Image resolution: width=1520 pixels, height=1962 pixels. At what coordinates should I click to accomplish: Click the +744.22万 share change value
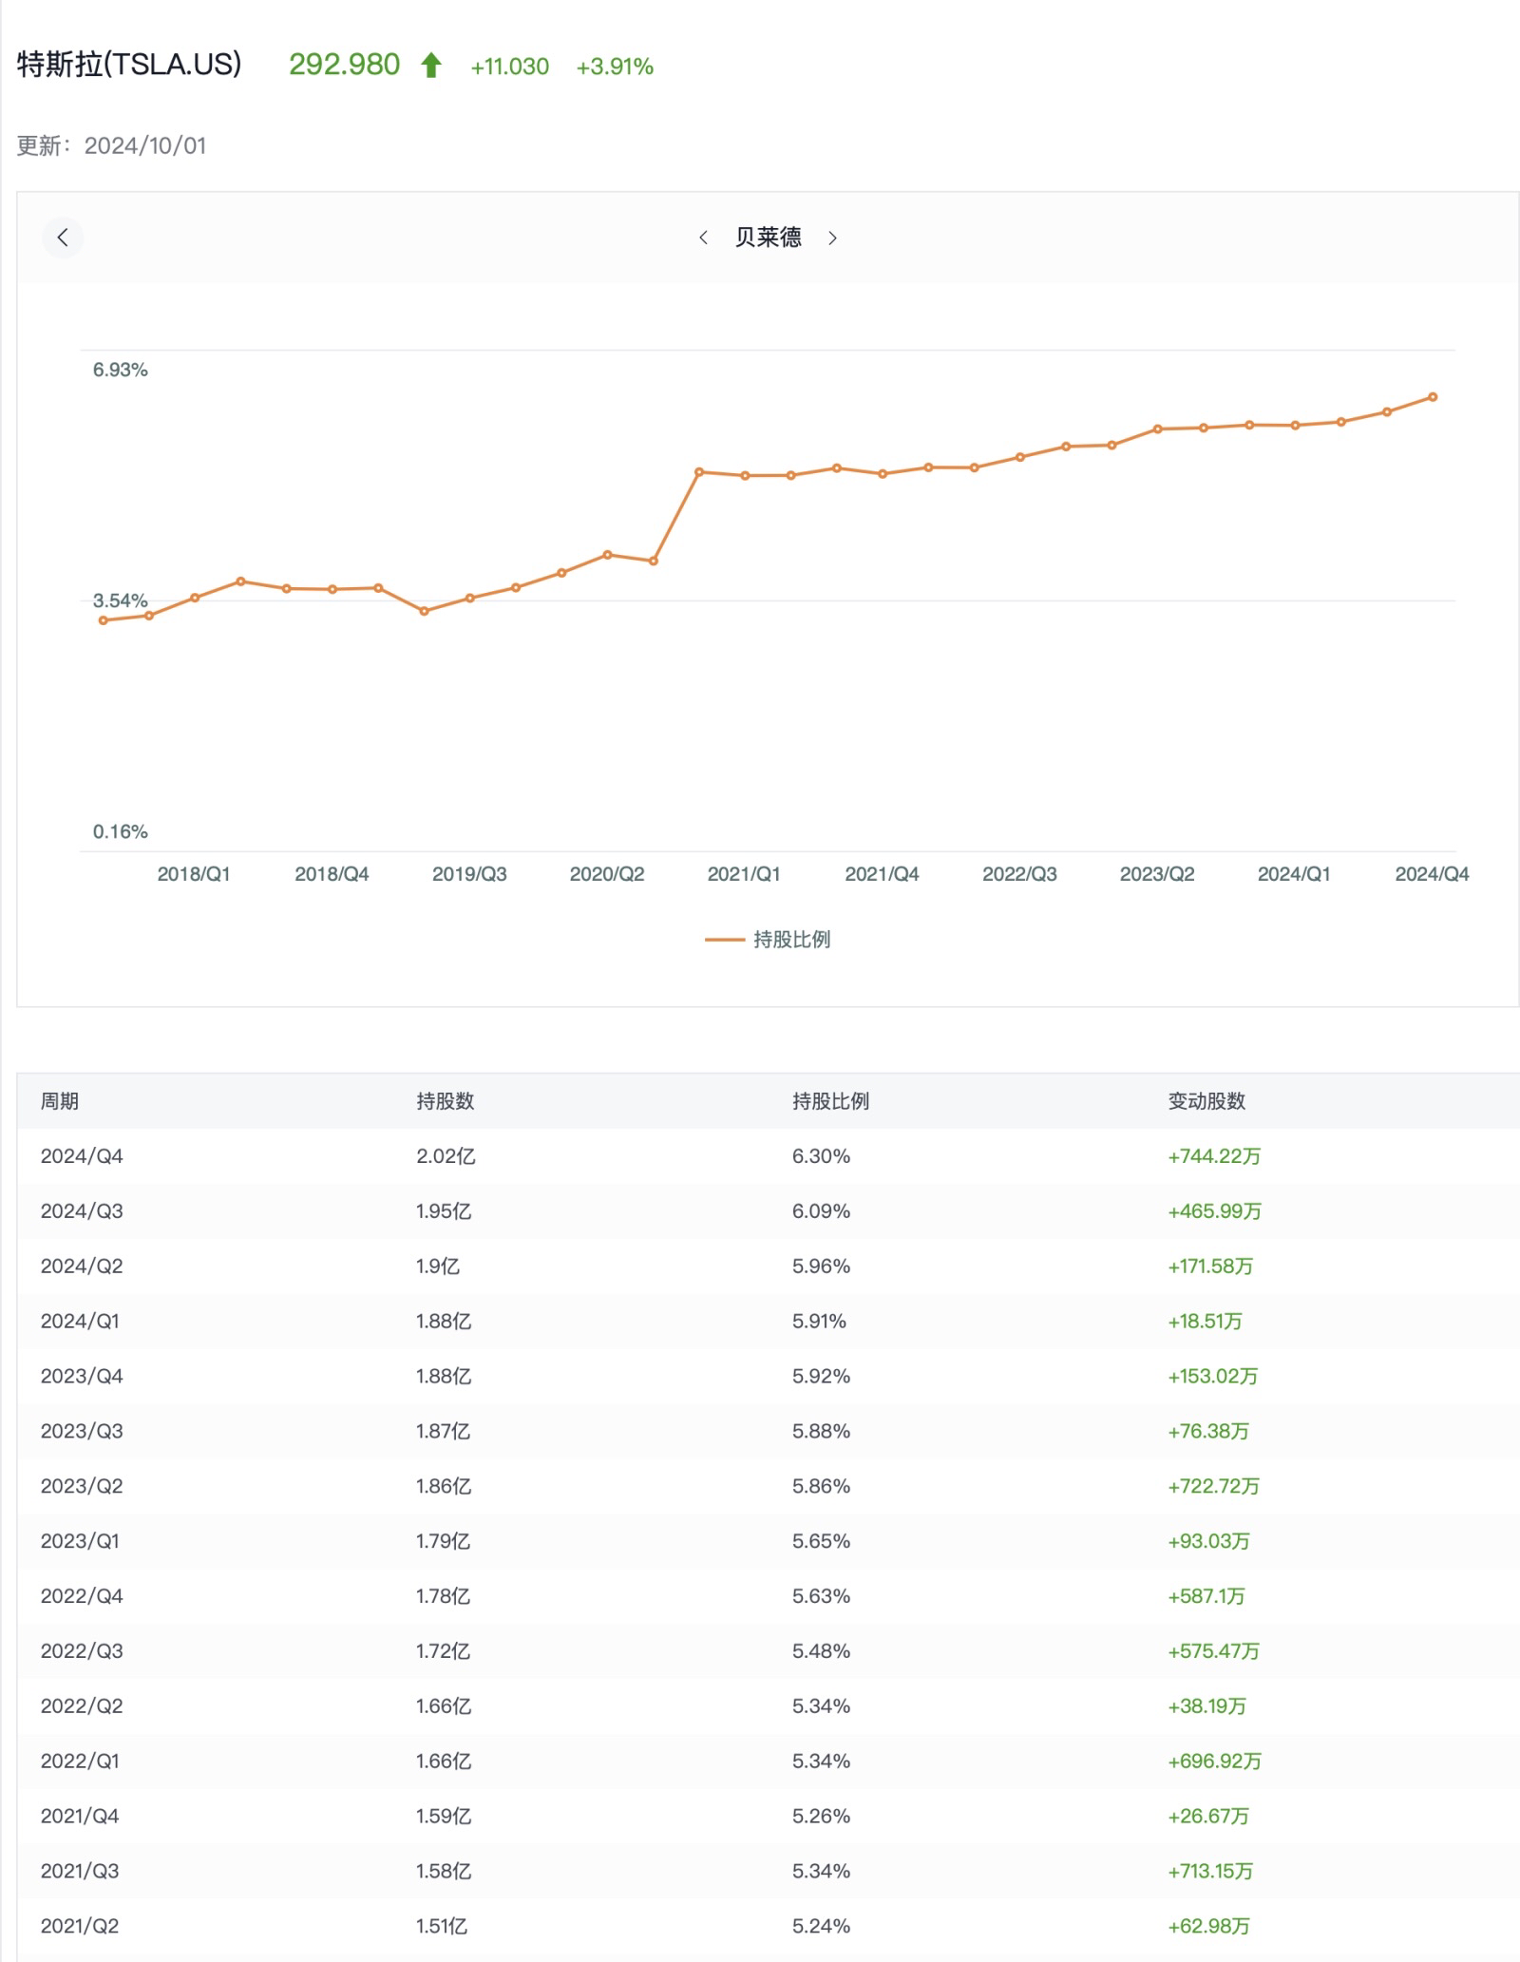pyautogui.click(x=1214, y=1156)
